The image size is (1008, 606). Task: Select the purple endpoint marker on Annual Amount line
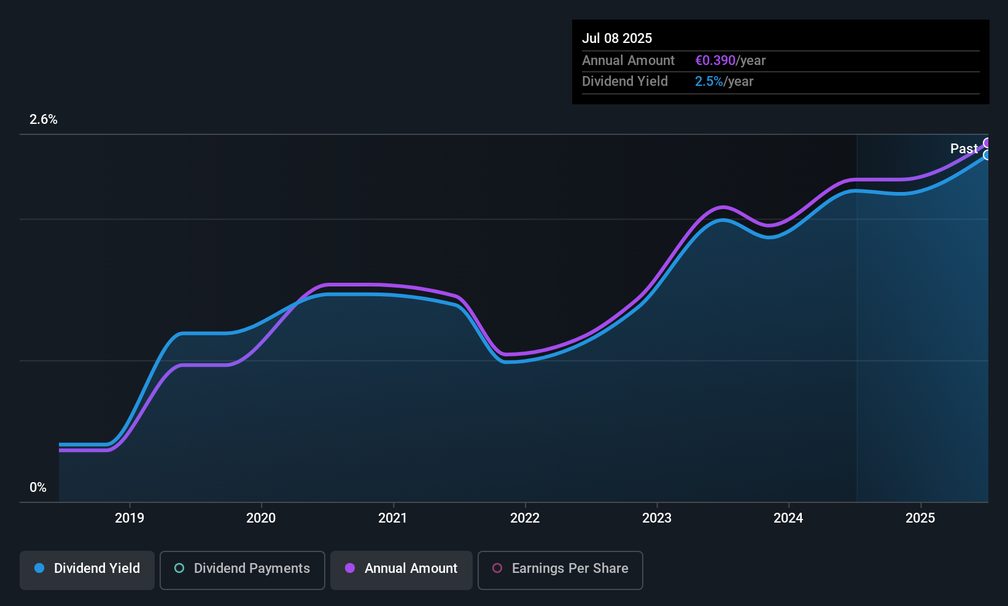[x=987, y=143]
